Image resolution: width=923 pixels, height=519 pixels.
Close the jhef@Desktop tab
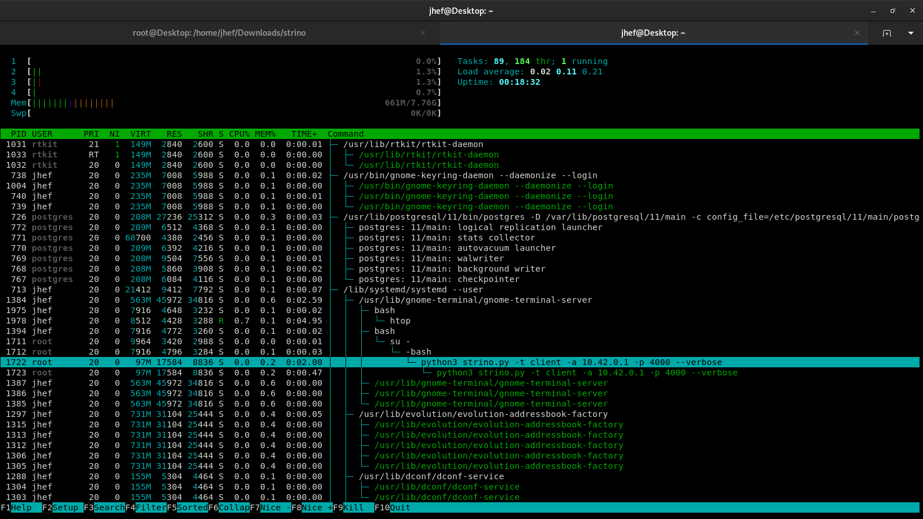click(x=857, y=33)
